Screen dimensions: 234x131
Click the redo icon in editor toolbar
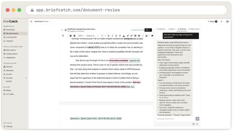pyautogui.click(x=67, y=36)
